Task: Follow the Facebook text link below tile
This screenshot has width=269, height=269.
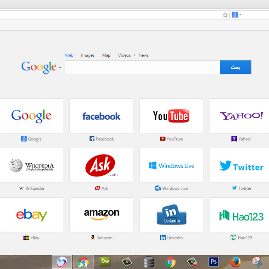Action: (x=105, y=139)
